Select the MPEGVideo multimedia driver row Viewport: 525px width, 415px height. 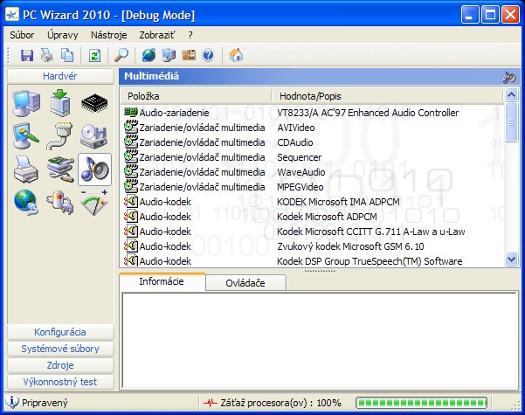312,187
